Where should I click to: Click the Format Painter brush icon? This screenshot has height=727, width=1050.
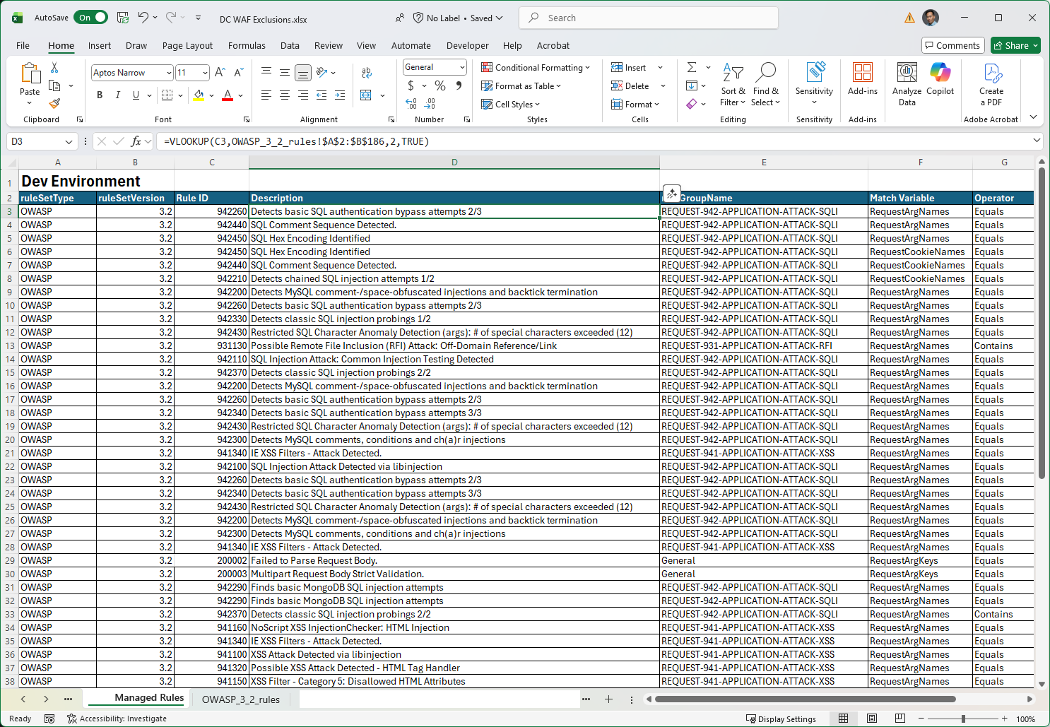pos(54,103)
